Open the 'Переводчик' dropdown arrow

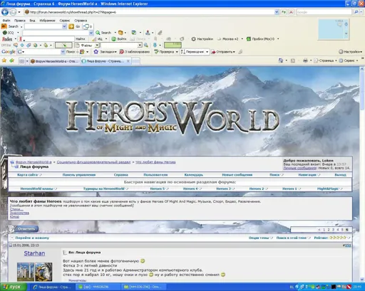(207, 52)
